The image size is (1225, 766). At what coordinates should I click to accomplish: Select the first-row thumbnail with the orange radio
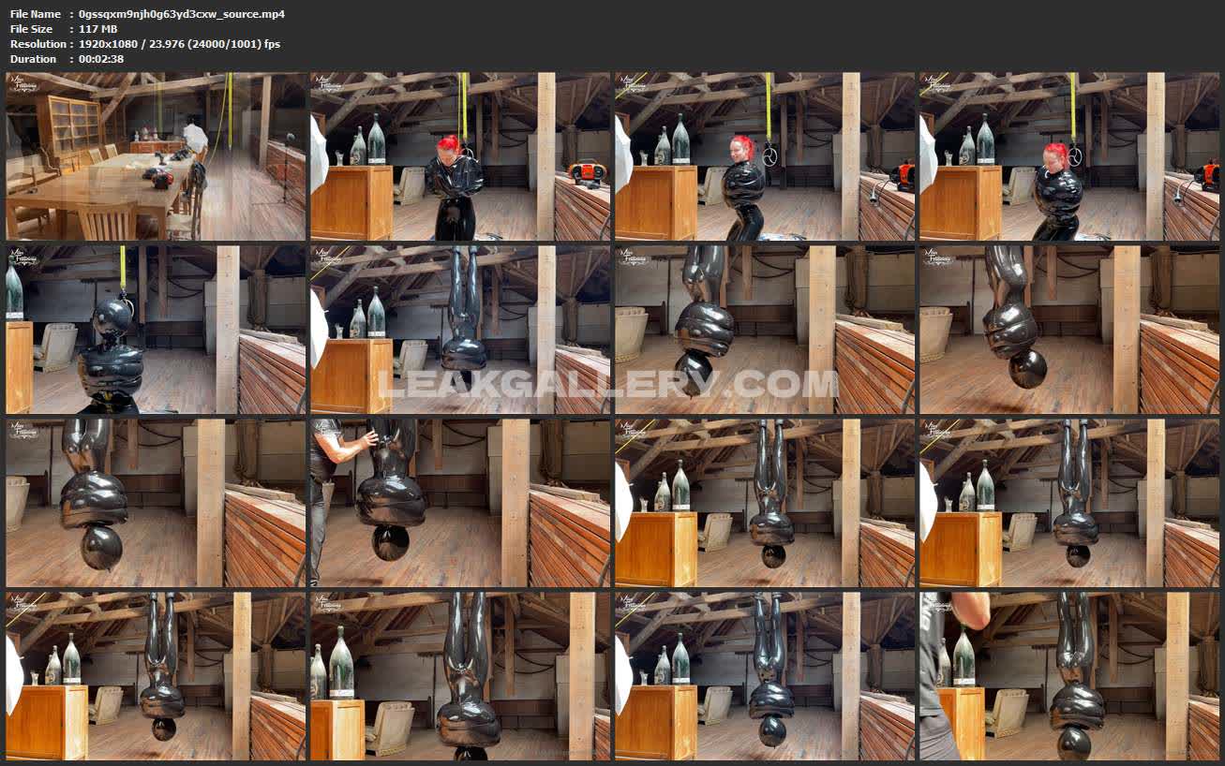(x=460, y=156)
